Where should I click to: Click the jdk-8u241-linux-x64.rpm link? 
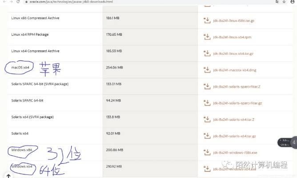[232, 37]
